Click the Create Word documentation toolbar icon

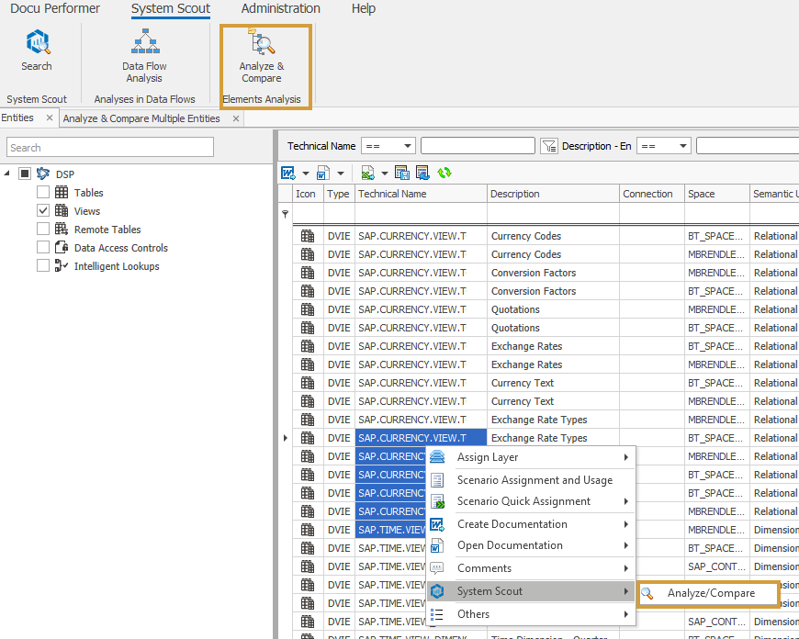[x=288, y=173]
